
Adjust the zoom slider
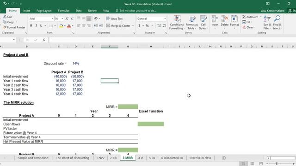[x=277, y=164]
